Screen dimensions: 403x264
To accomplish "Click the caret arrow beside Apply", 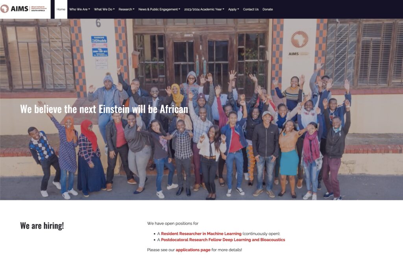I will 238,9.
